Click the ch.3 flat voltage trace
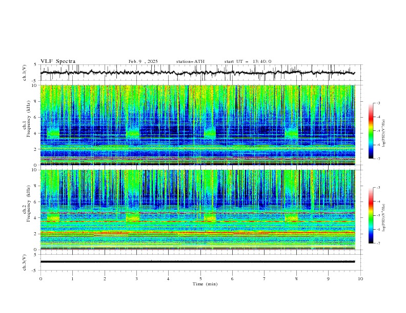 click(197, 262)
